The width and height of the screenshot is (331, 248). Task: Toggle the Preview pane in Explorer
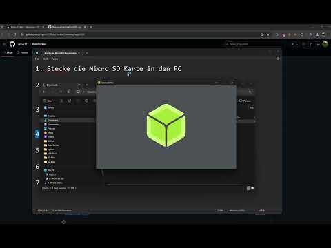pos(245,101)
